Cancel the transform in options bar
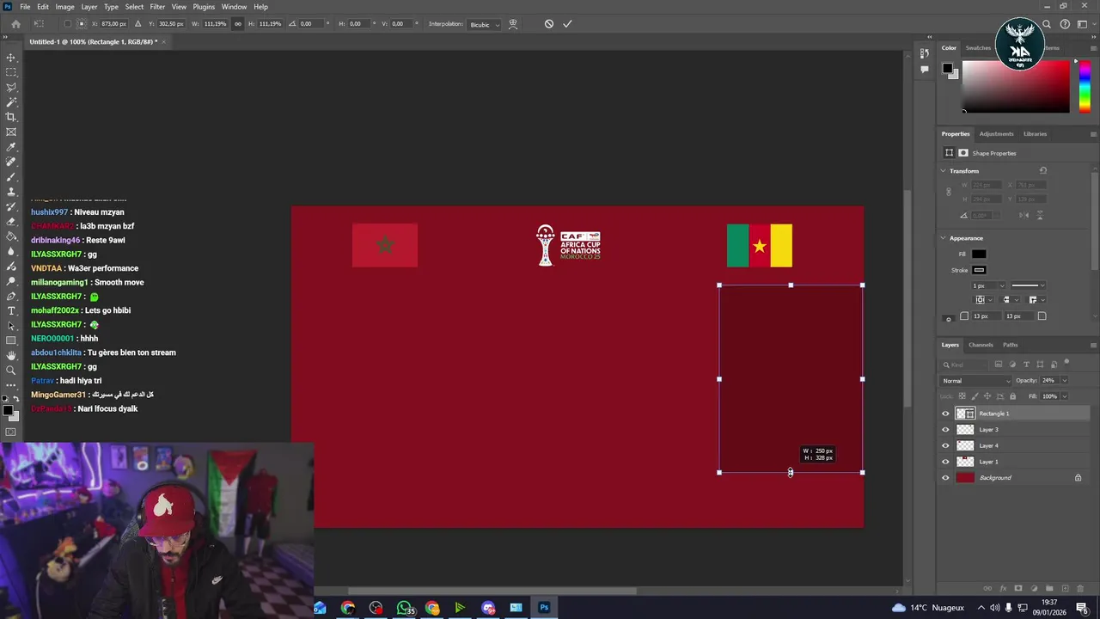 (x=549, y=24)
